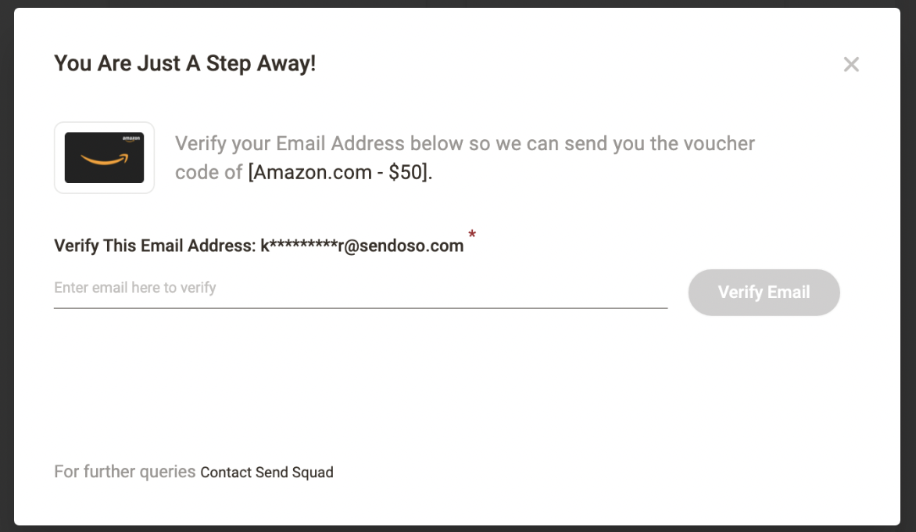Viewport: 916px width, 532px height.
Task: Click the Amazon gift card image
Action: (104, 157)
